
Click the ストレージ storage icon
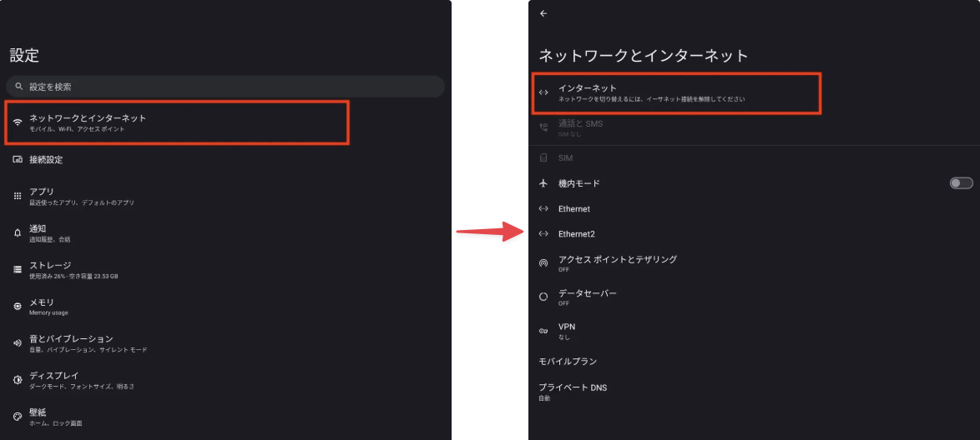18,269
